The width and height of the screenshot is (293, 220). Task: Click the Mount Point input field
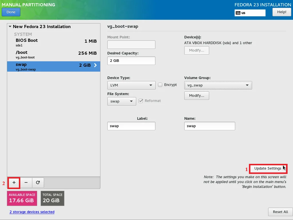pyautogui.click(x=131, y=45)
